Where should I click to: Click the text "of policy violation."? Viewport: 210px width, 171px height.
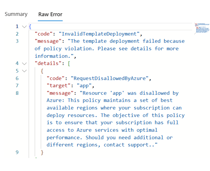[x=64, y=49]
